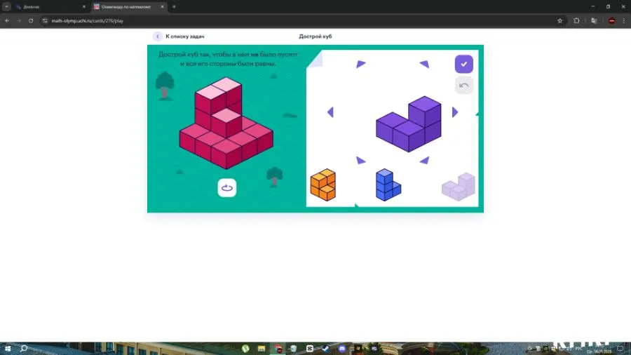Switch to Chrome on the taskbar
The width and height of the screenshot is (631, 355).
point(278,349)
